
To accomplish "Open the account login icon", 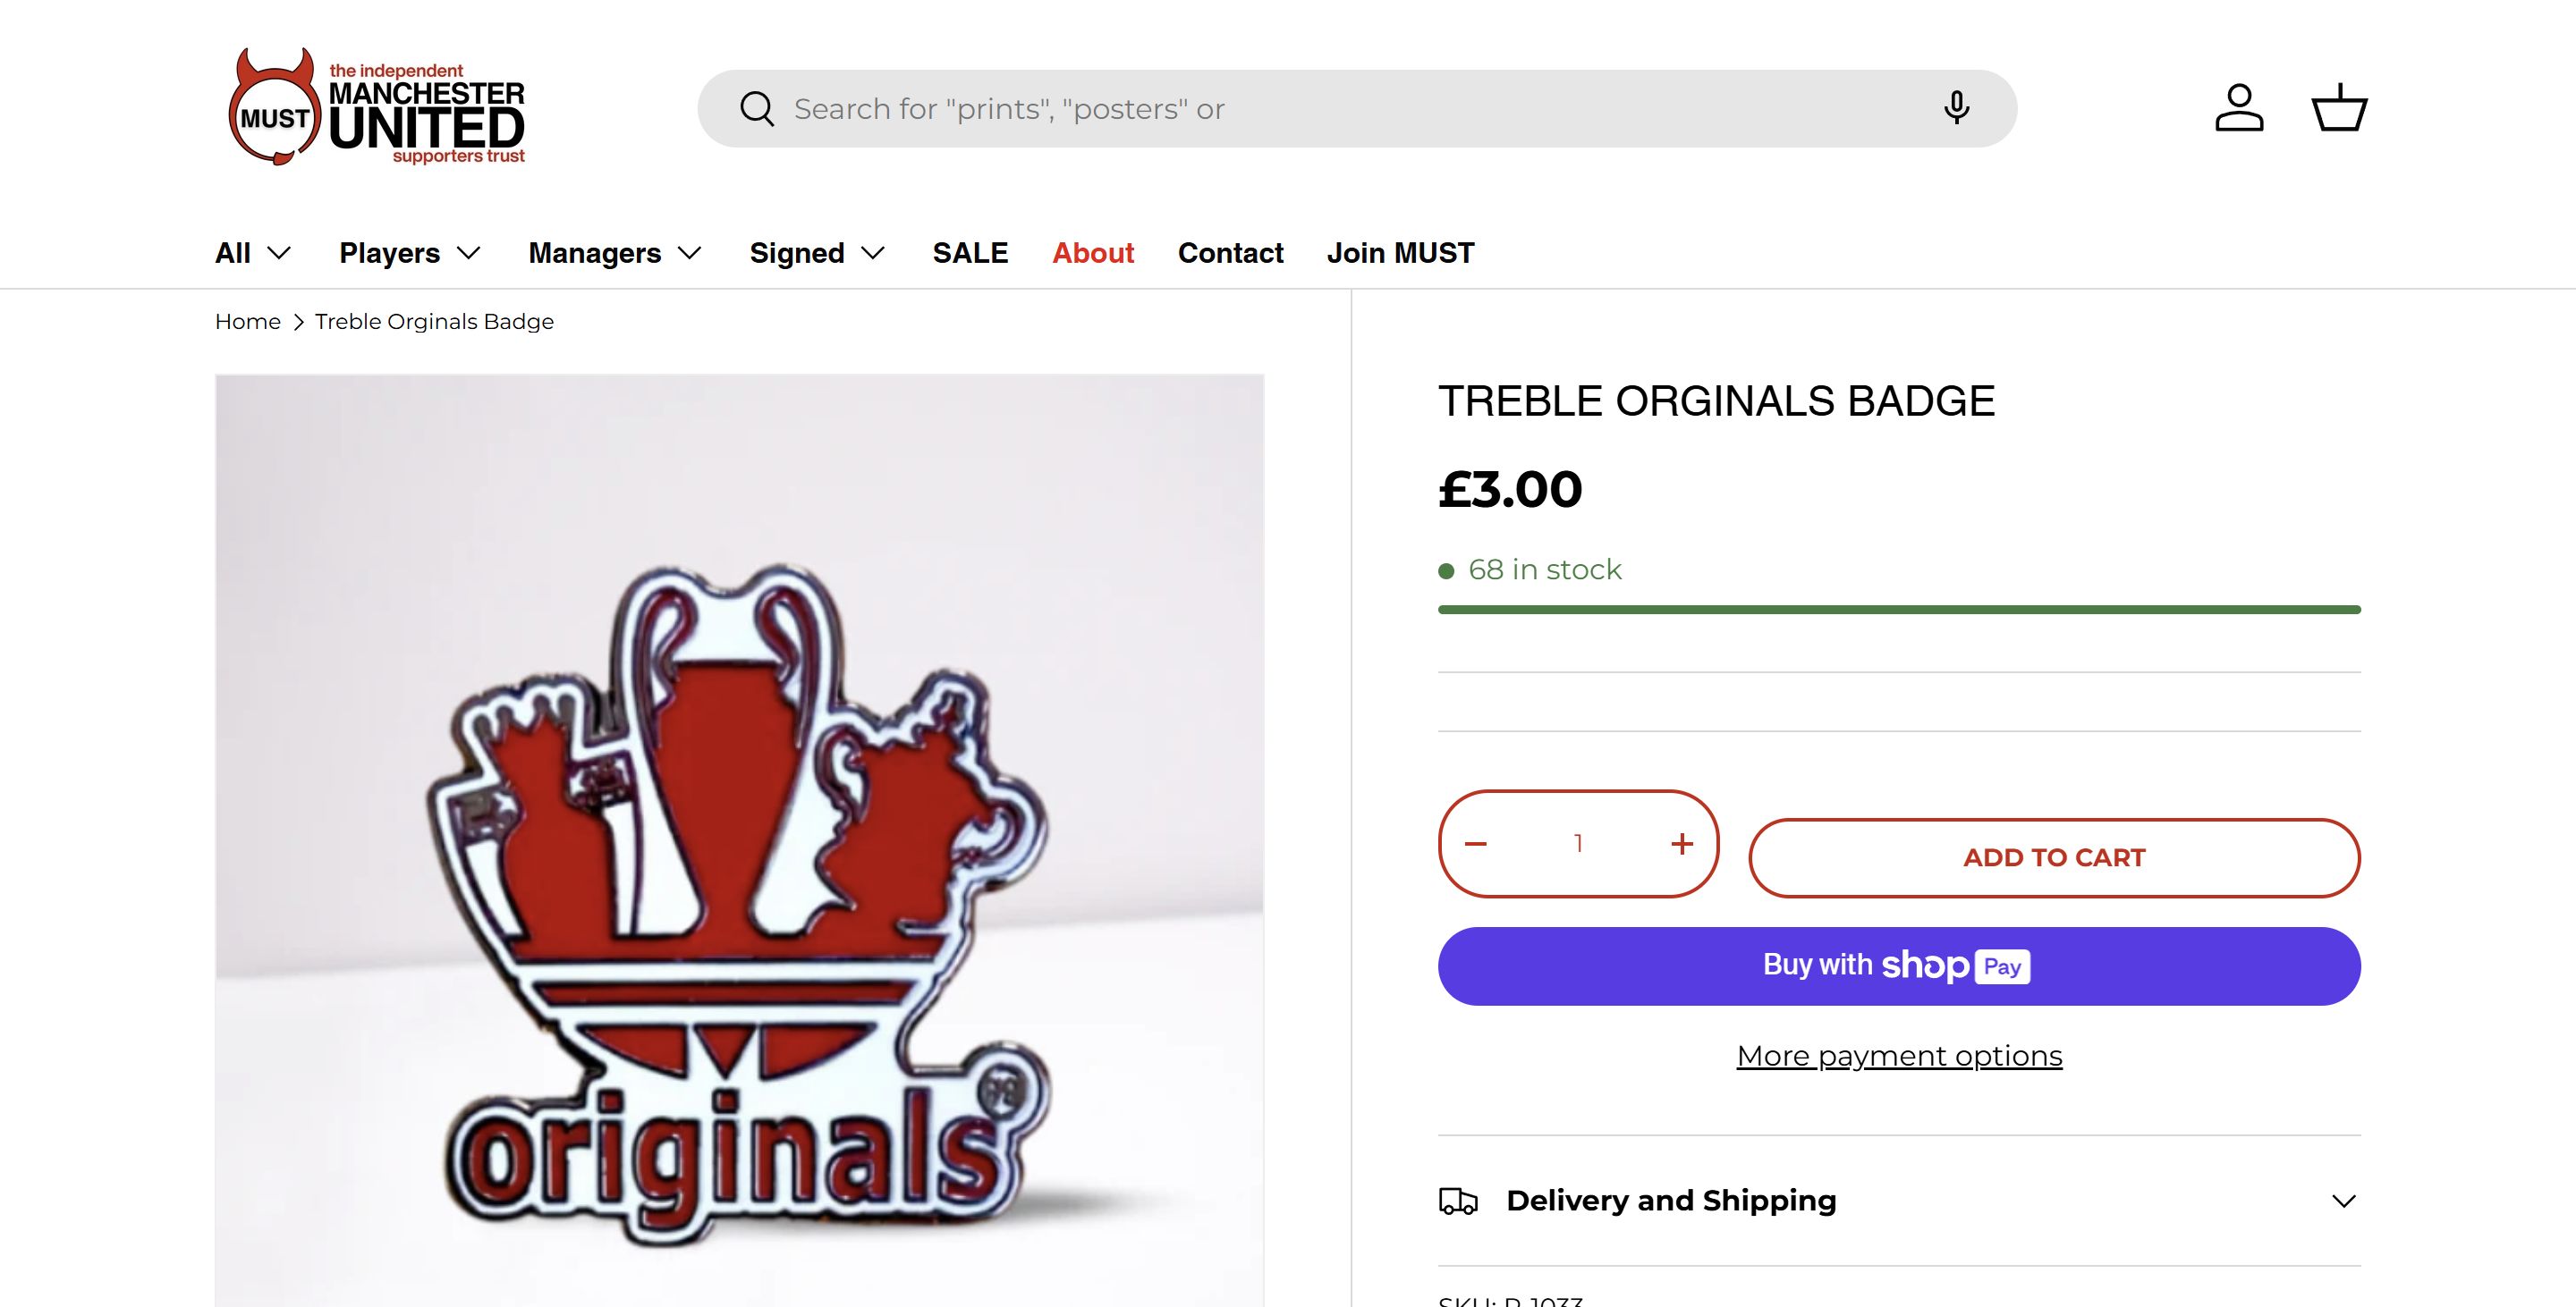I will pos(2238,108).
